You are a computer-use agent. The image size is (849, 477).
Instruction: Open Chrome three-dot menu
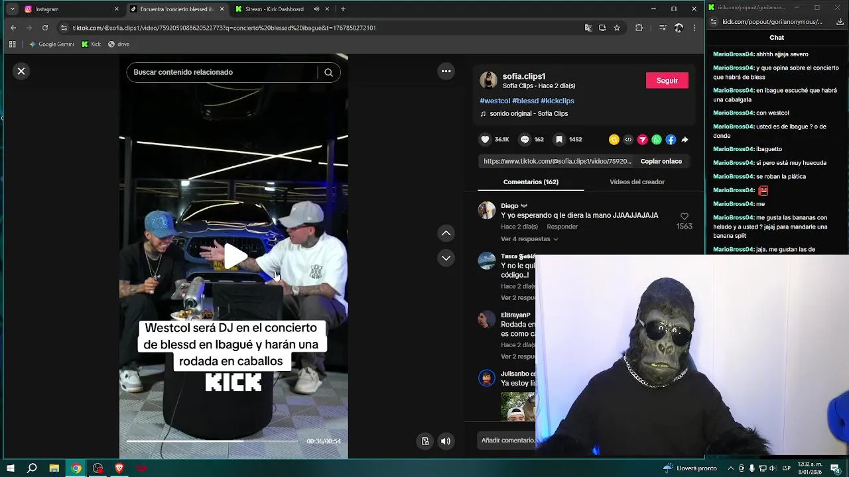click(x=694, y=28)
